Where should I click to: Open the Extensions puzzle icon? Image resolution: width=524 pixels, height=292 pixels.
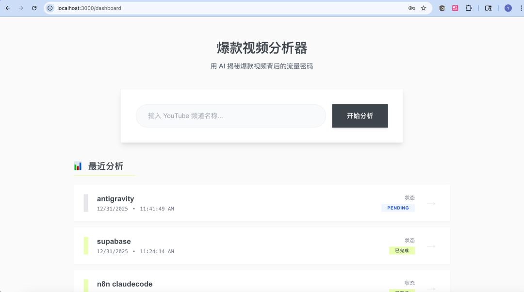469,8
